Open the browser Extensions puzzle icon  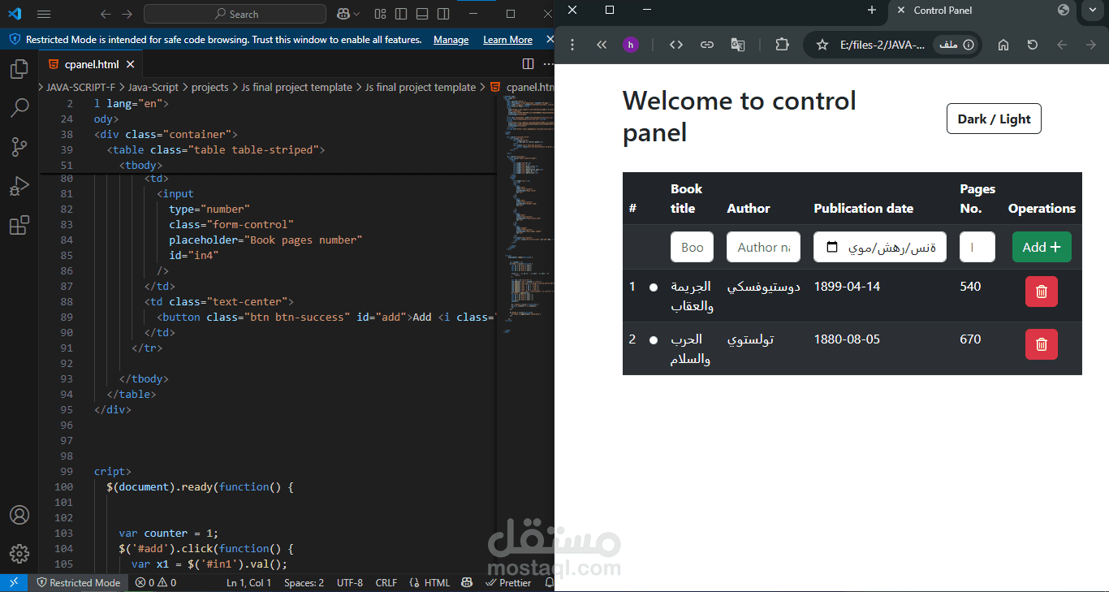[782, 45]
